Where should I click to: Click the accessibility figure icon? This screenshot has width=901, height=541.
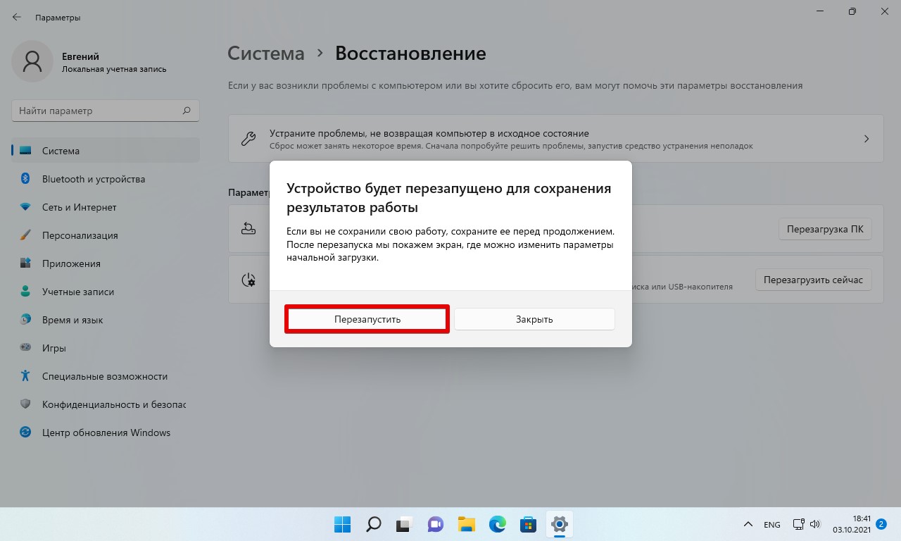click(x=25, y=376)
